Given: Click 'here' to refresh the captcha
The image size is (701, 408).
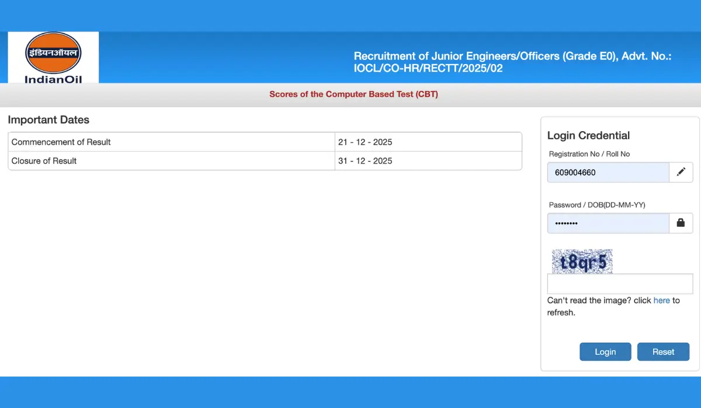Looking at the screenshot, I should coord(662,300).
